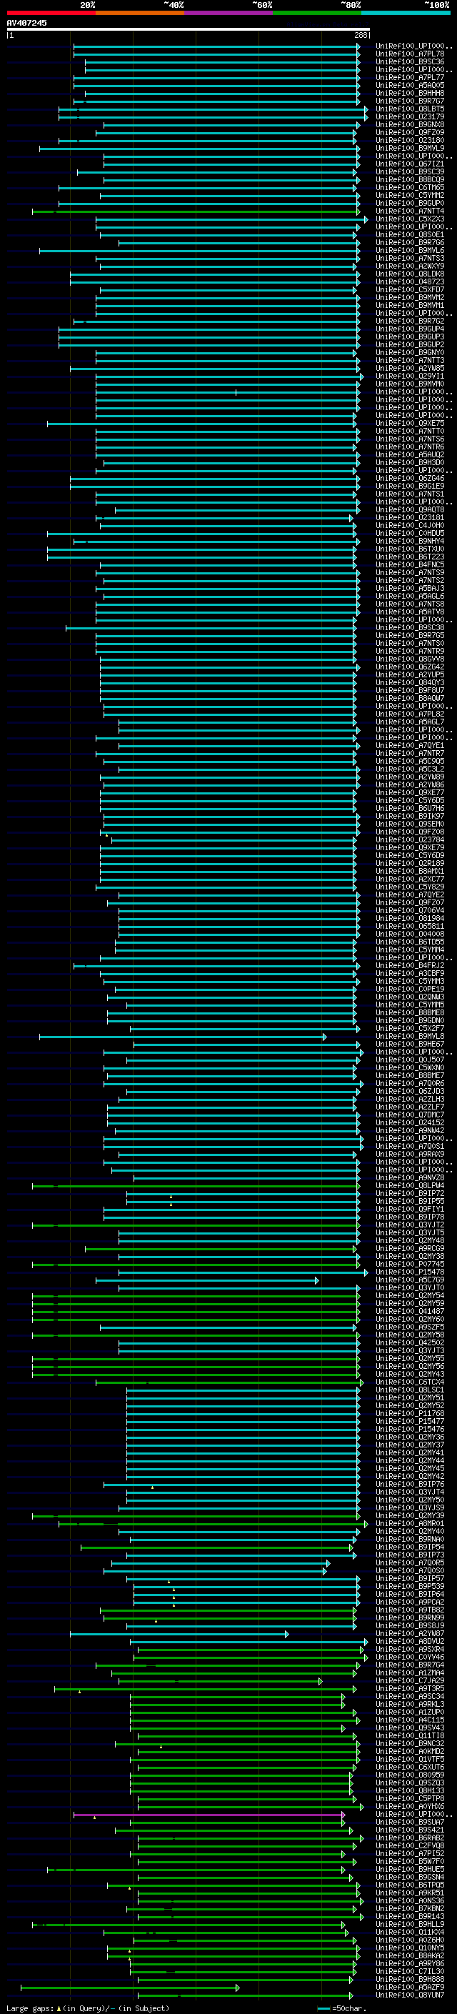Select hit label UniRef100_O23181

410,519
